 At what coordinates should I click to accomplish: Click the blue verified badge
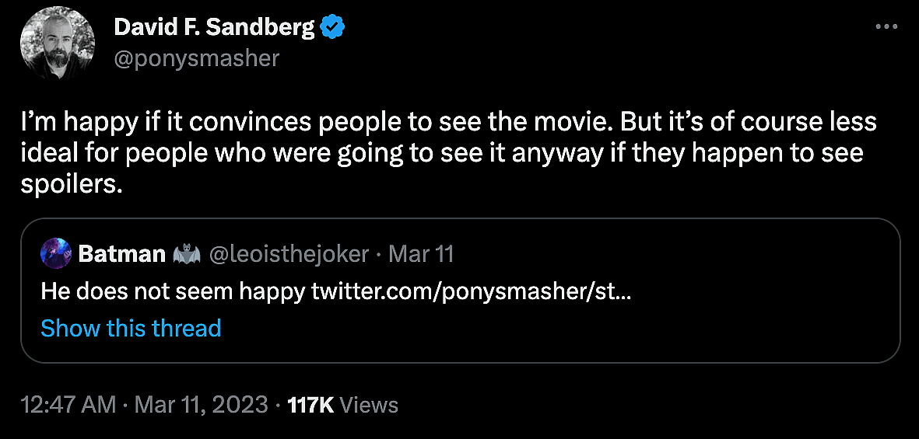point(333,29)
